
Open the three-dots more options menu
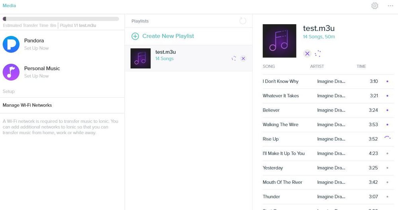pos(390,6)
